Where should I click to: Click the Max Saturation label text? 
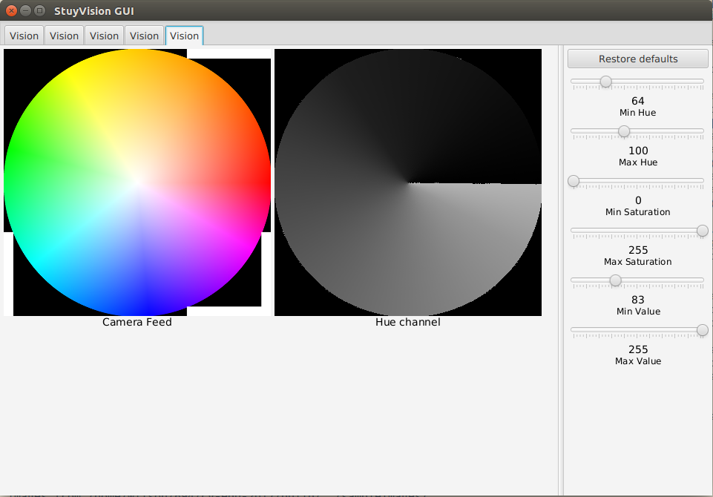[x=637, y=261]
